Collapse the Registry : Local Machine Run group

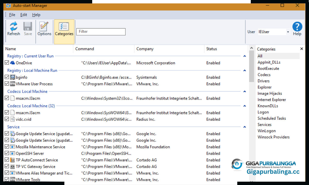245,70
